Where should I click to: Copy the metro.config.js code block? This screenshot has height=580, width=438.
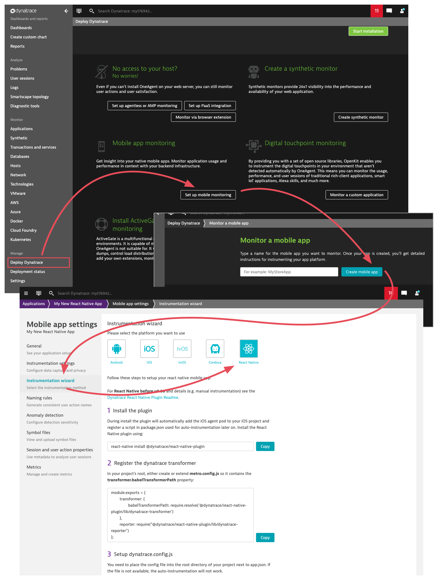pyautogui.click(x=265, y=538)
